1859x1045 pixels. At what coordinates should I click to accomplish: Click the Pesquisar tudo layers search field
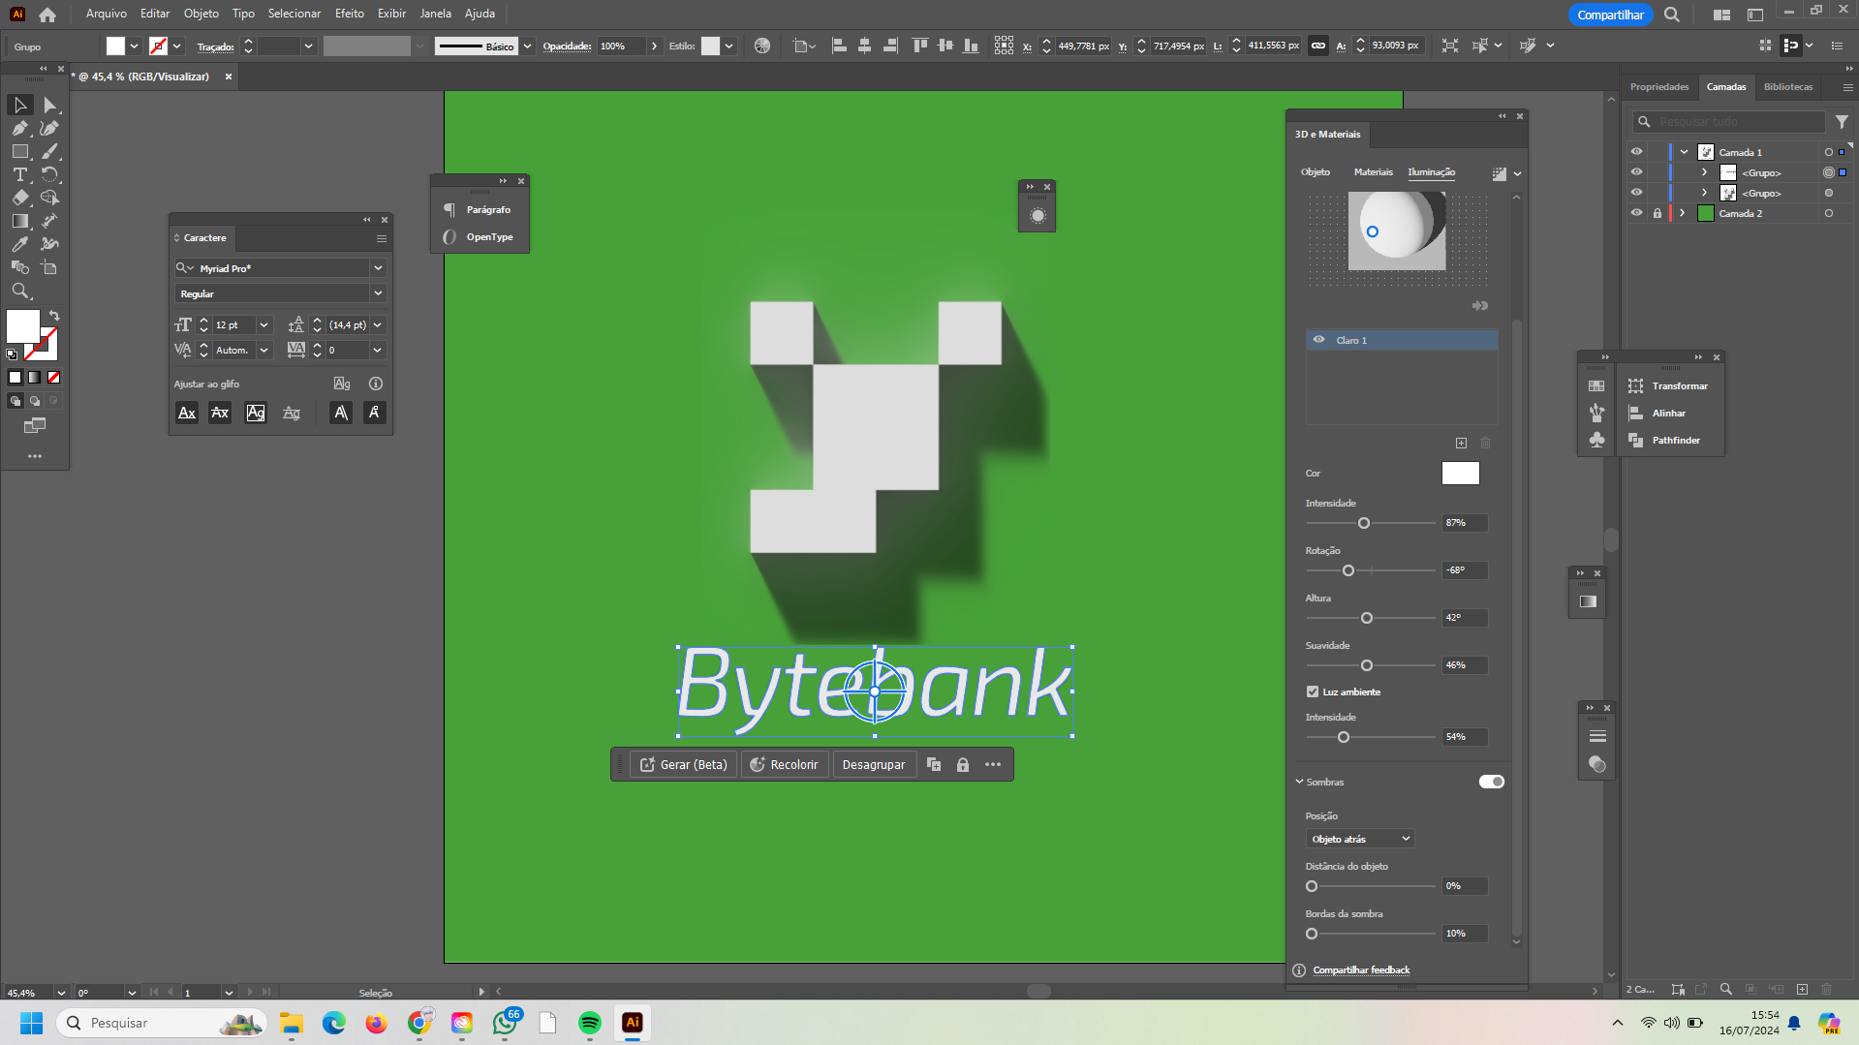tap(1728, 121)
